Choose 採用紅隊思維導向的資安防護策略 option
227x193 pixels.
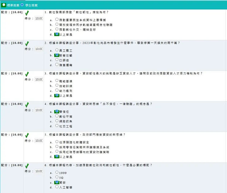[57, 152]
